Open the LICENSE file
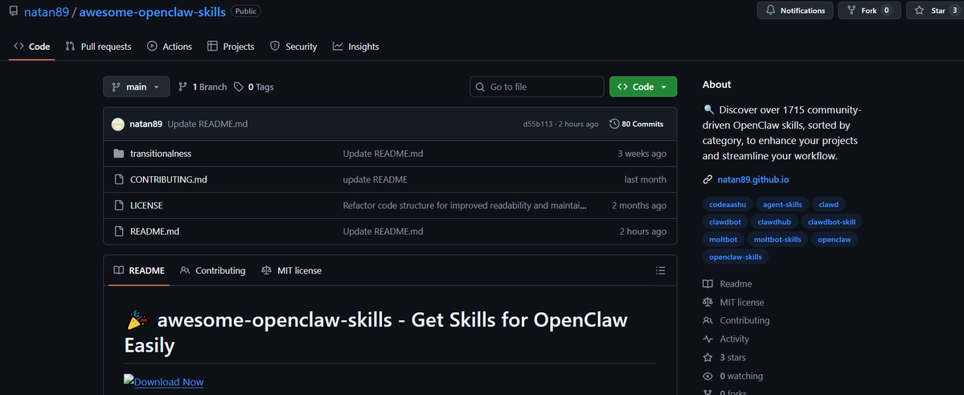 point(146,205)
